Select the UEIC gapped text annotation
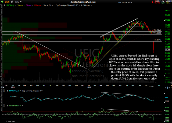This screenshot has height=123, width=172. pyautogui.click(x=134, y=67)
